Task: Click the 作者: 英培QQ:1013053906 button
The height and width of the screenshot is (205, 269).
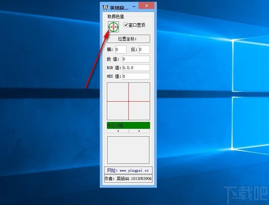Action: (x=128, y=179)
